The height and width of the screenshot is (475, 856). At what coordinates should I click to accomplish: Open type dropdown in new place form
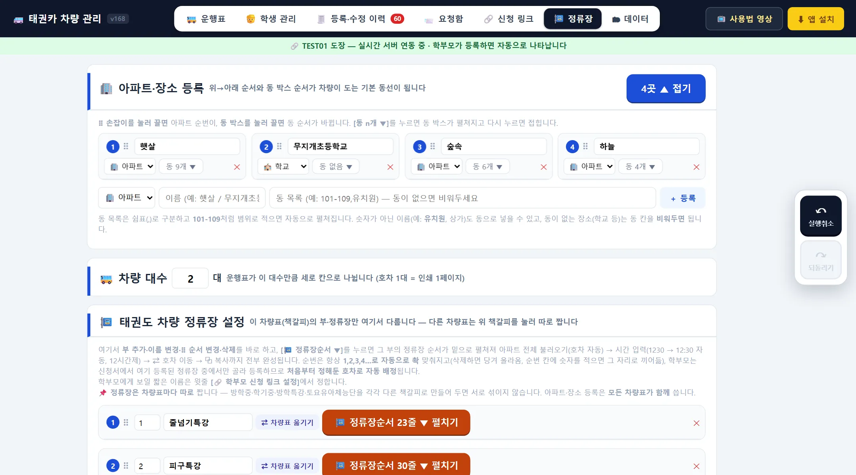coord(127,198)
